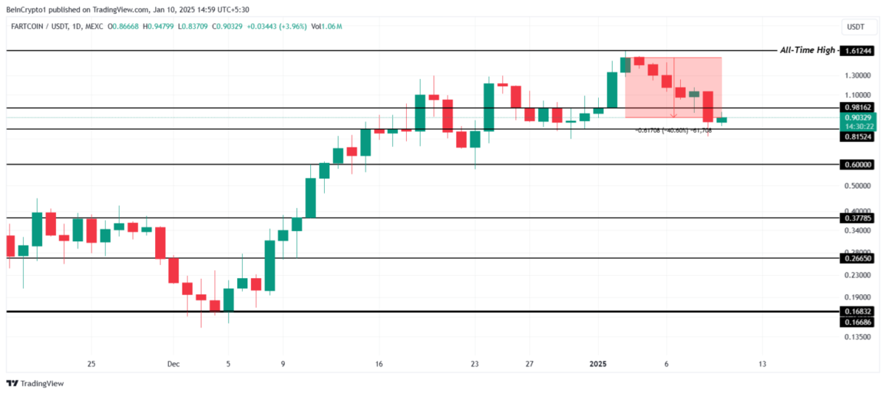Click the 0.26650 price level label
Image resolution: width=886 pixels, height=394 pixels.
[857, 258]
